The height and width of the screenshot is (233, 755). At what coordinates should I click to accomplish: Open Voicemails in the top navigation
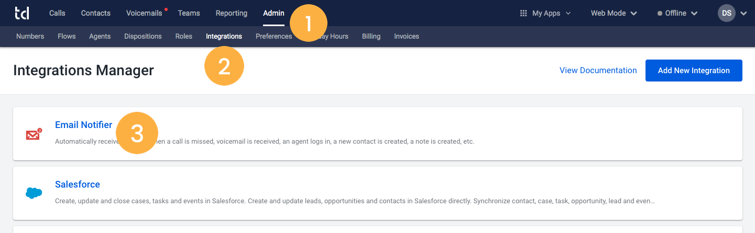[x=144, y=13]
